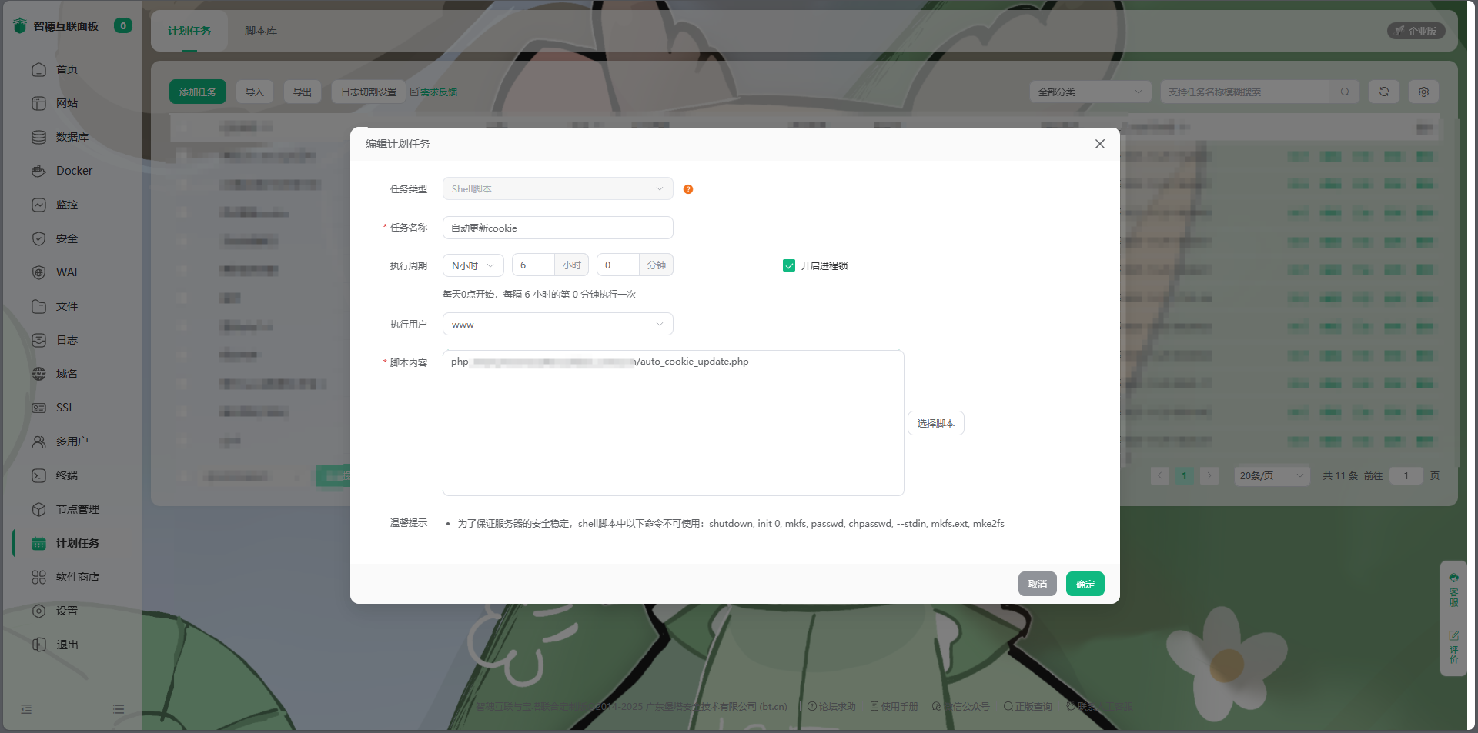The width and height of the screenshot is (1478, 733).
Task: Open customer service floating icon
Action: [x=1453, y=589]
